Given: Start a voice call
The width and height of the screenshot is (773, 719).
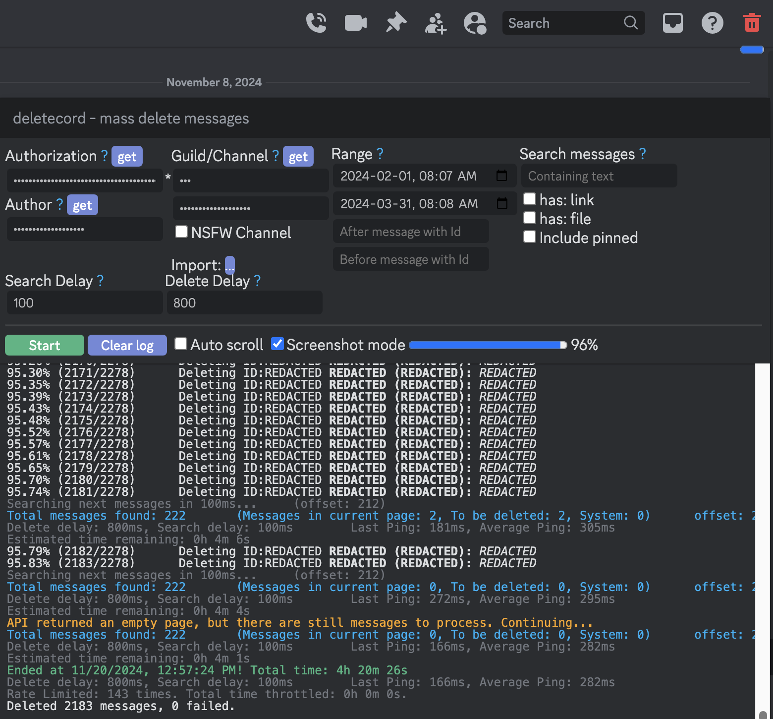Looking at the screenshot, I should pyautogui.click(x=316, y=23).
